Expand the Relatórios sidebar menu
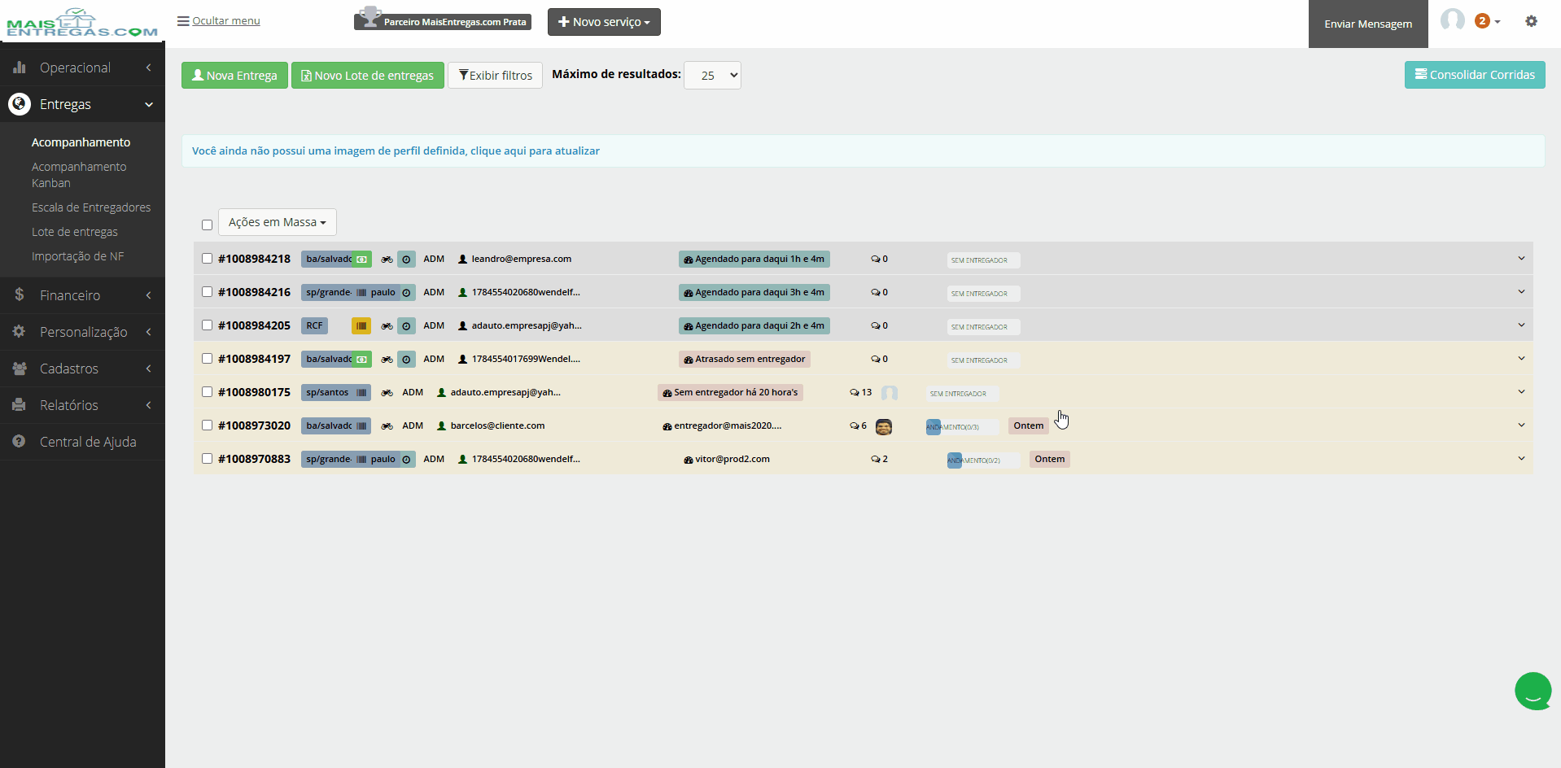 [x=82, y=405]
